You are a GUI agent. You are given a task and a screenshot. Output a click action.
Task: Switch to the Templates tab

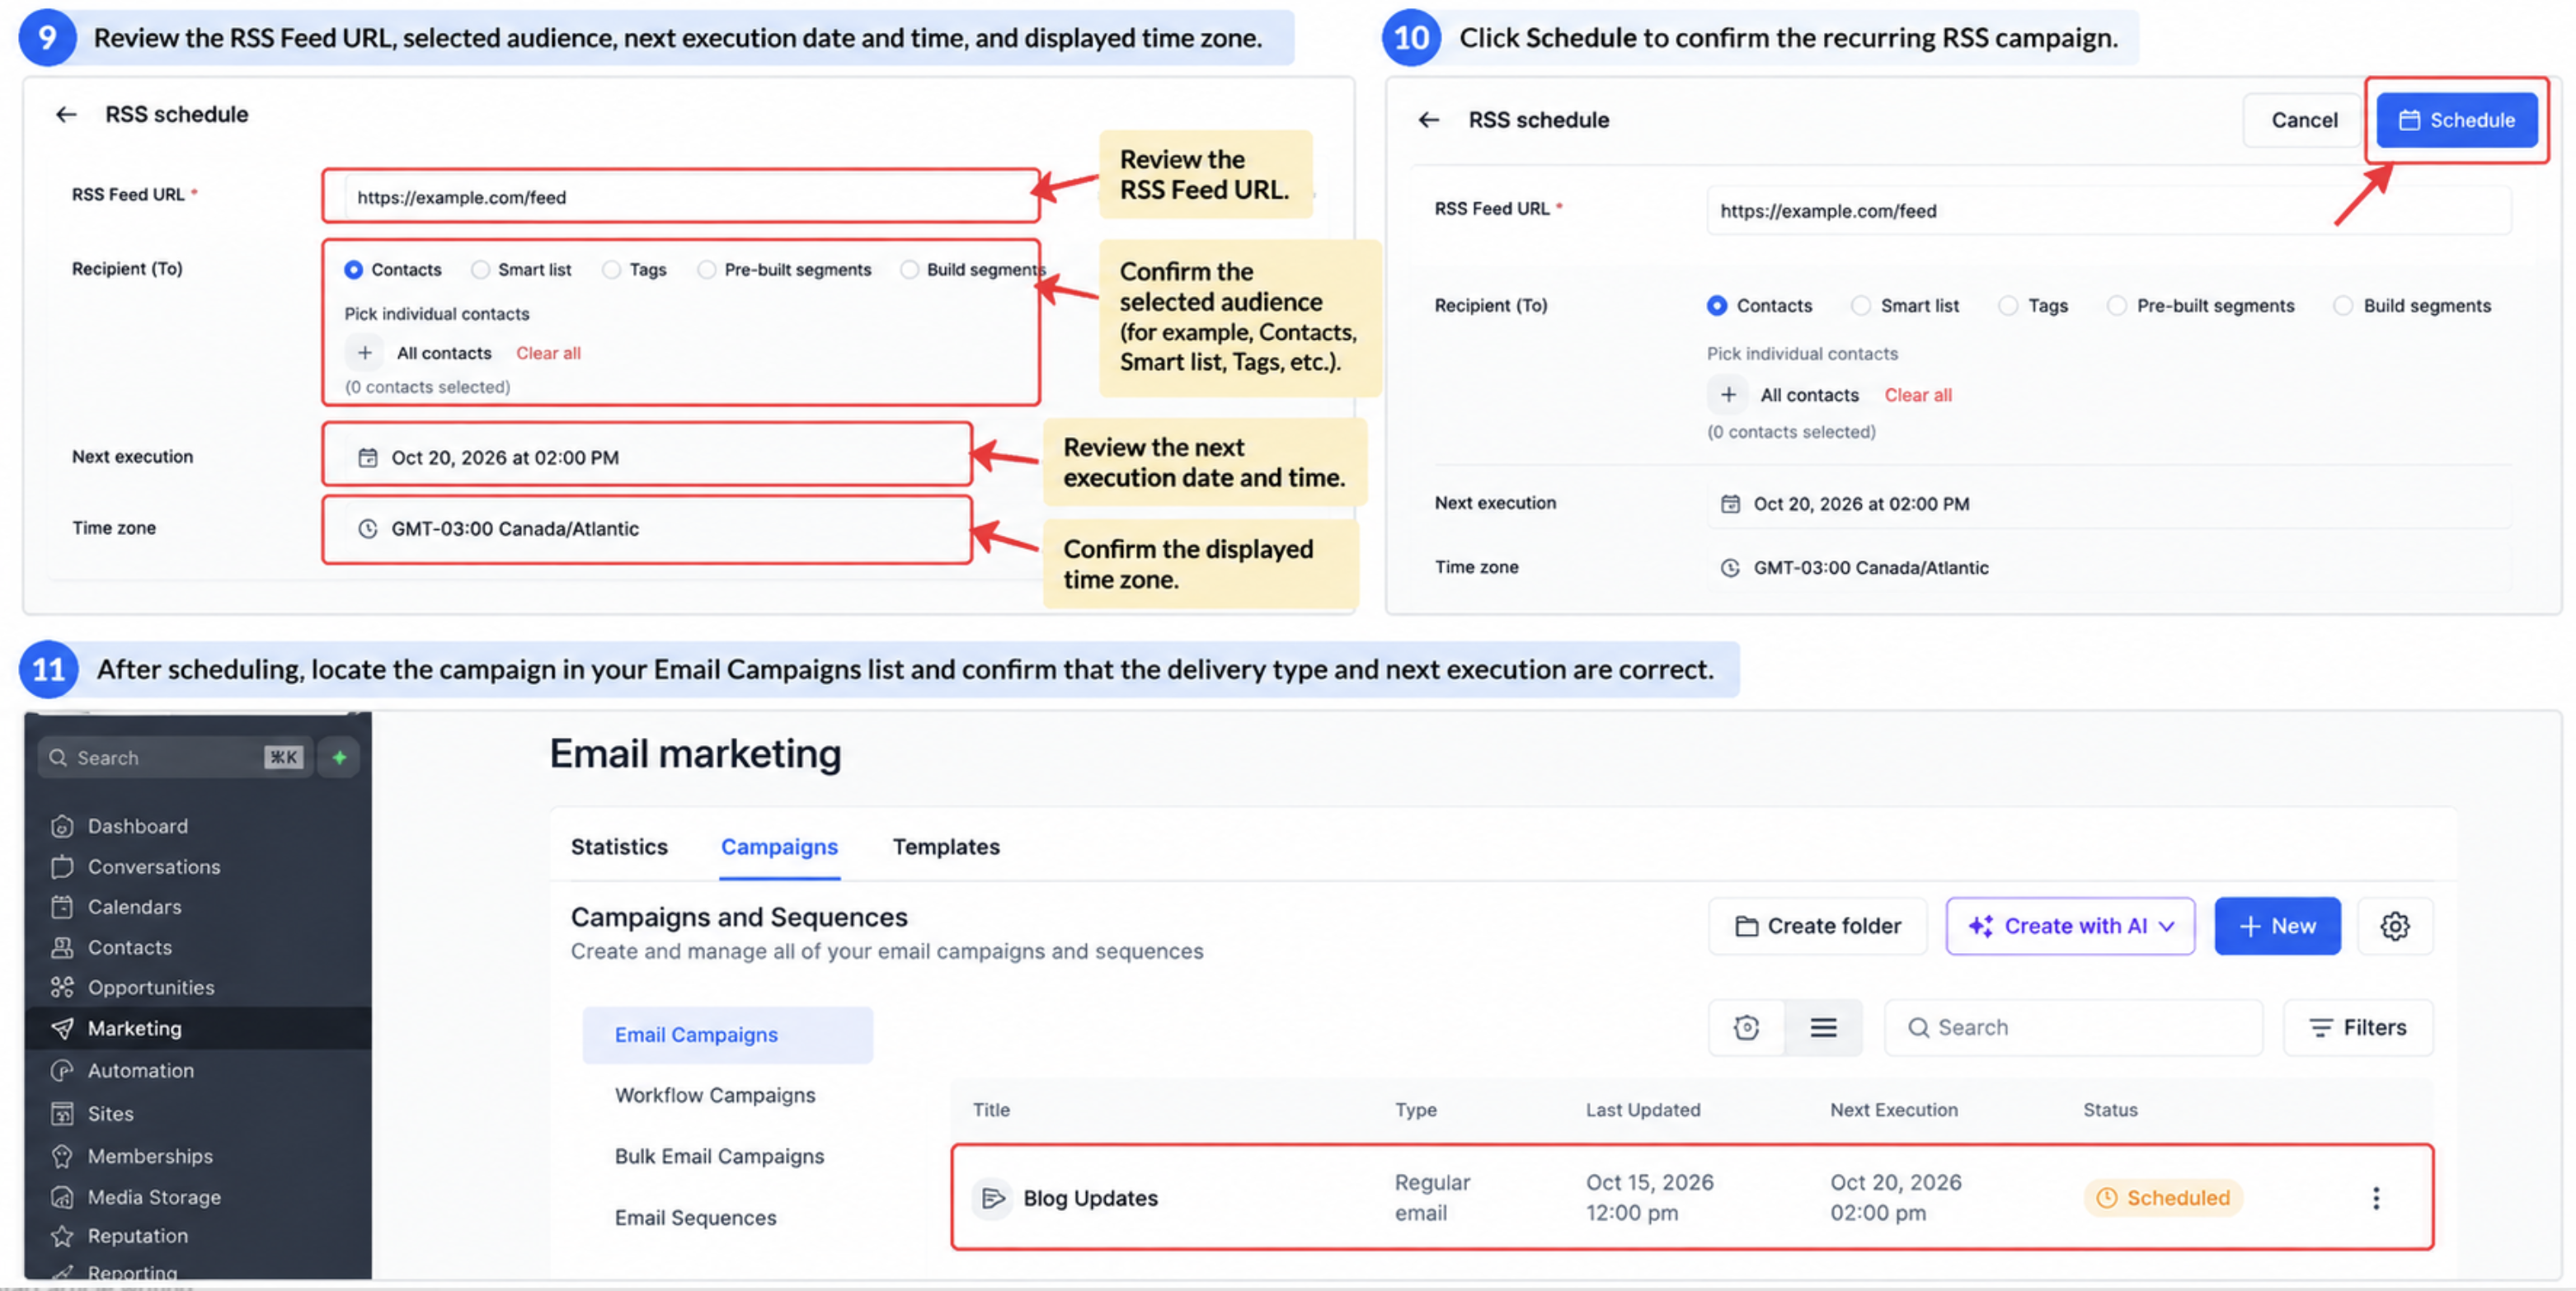pos(945,846)
